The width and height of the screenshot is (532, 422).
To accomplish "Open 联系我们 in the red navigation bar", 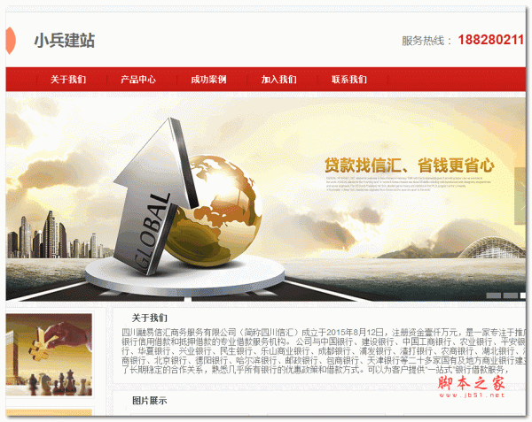I will coord(349,80).
